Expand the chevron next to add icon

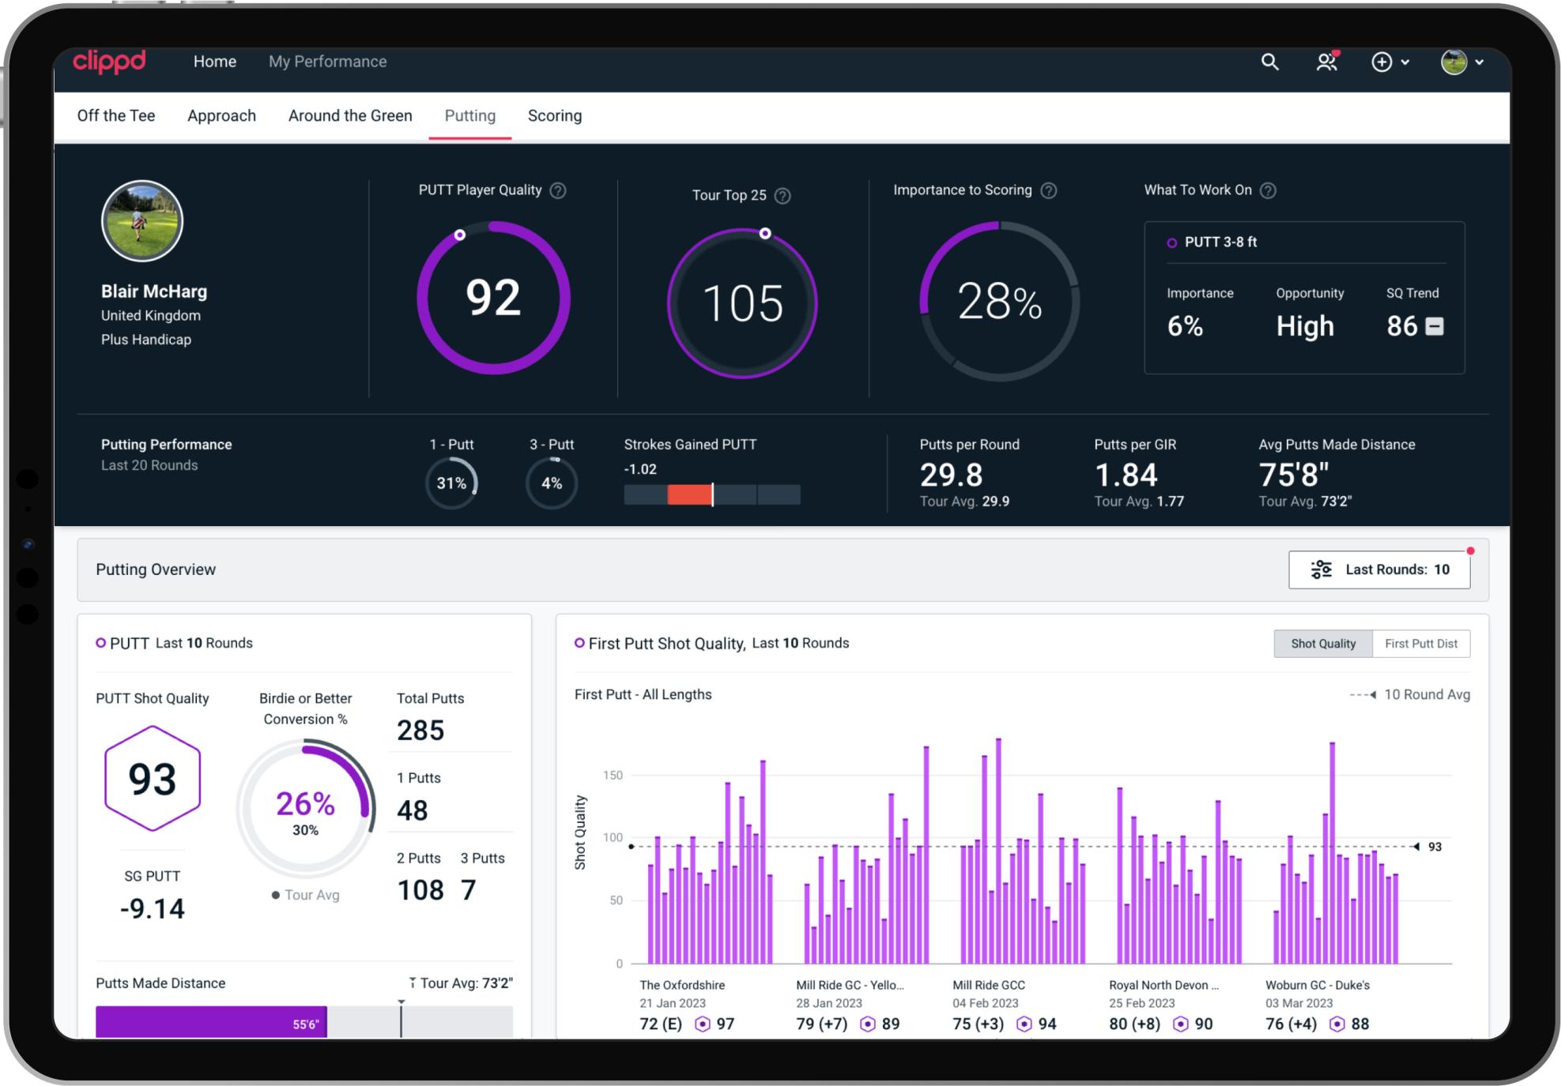pyautogui.click(x=1405, y=62)
